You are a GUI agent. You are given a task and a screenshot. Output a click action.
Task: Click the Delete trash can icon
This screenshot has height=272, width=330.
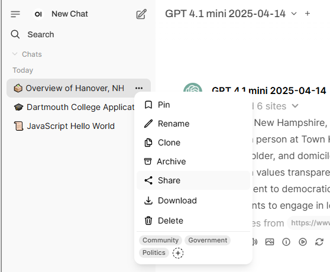[148, 221]
